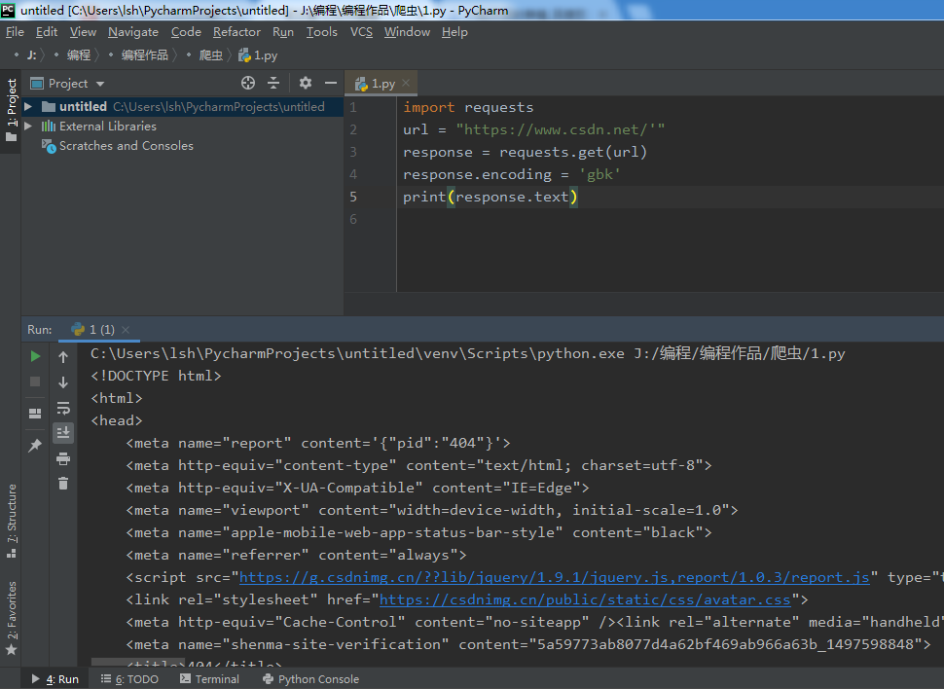Open the avatar.css link in output

coord(585,599)
